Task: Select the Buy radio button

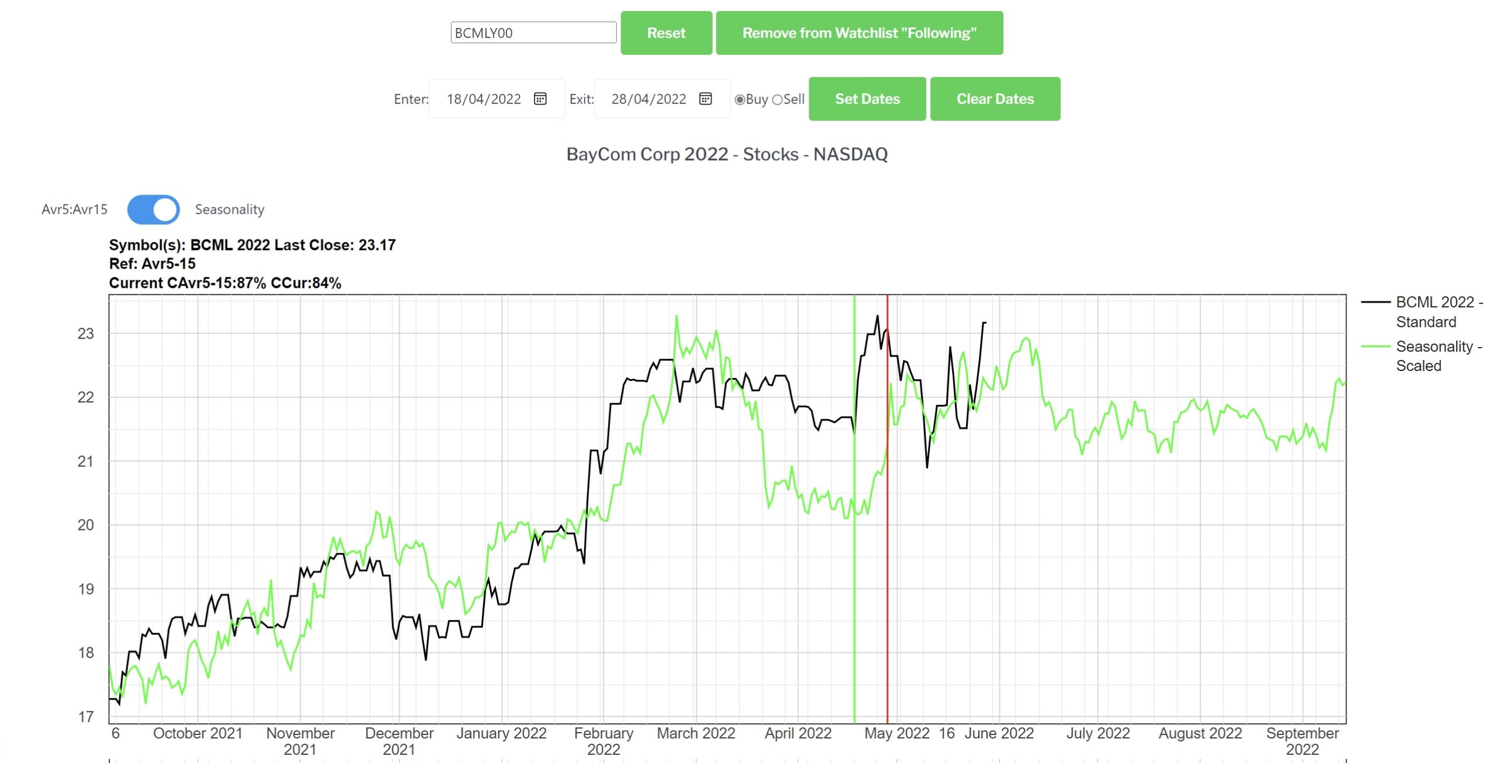Action: point(740,100)
